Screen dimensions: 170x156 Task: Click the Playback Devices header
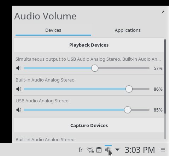(x=89, y=45)
